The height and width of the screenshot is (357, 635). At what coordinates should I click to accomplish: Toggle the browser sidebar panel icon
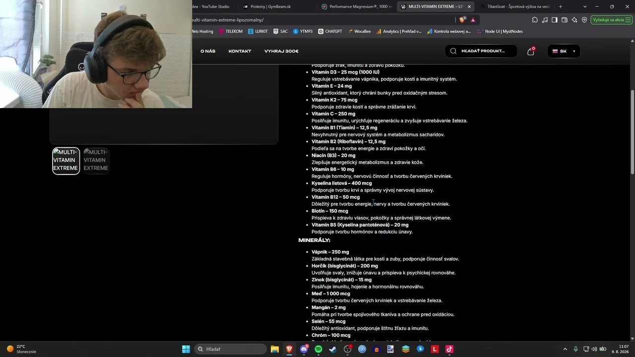[x=555, y=20]
